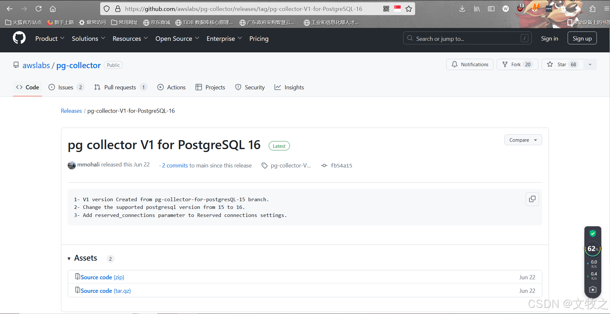Open the Actions tab
Image resolution: width=610 pixels, height=314 pixels.
pyautogui.click(x=171, y=87)
